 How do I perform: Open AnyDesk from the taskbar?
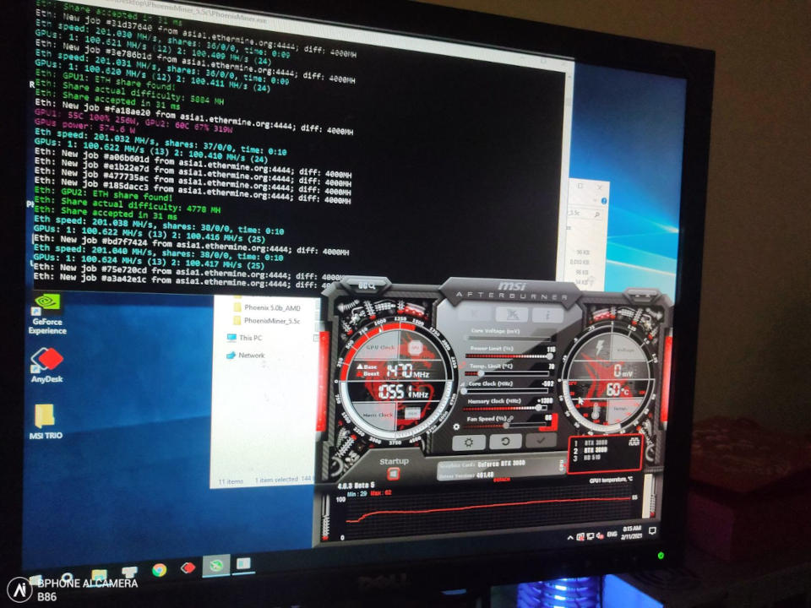pos(188,567)
